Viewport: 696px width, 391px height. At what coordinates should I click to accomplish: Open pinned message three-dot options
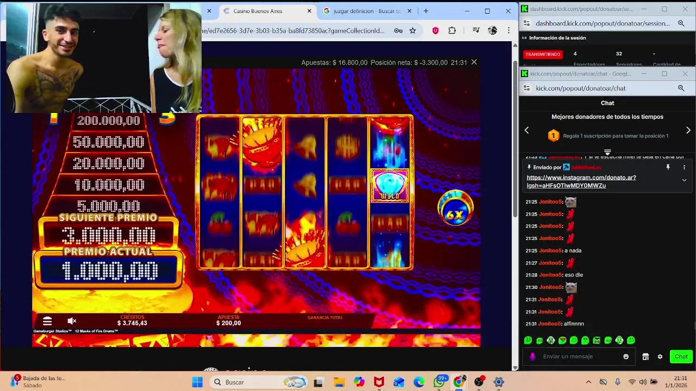(684, 167)
